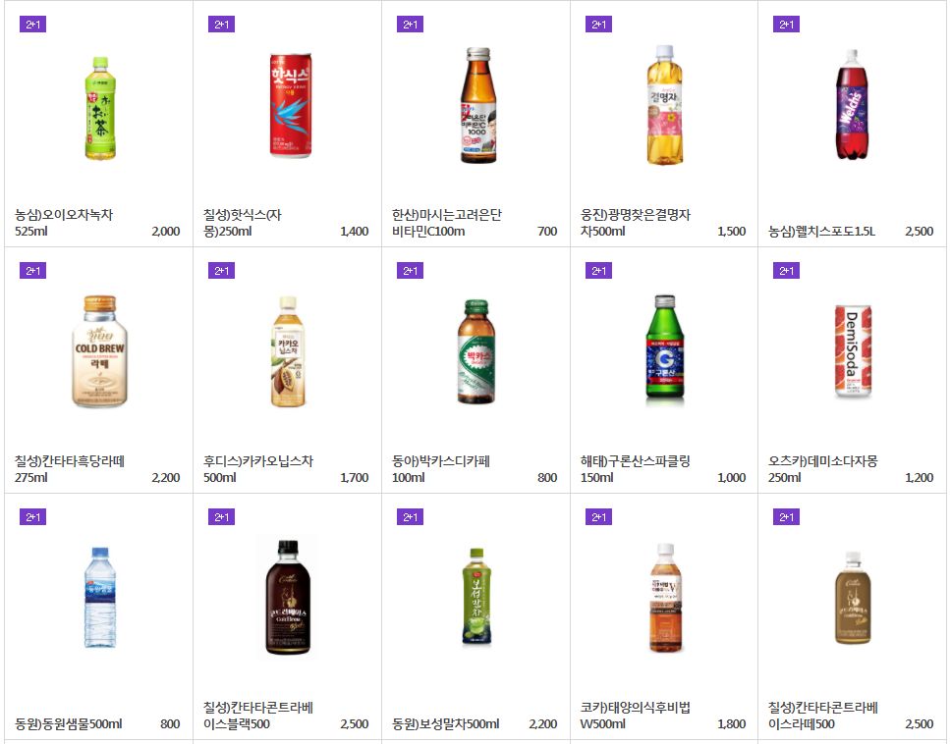Click the 1,800 price of 태양의식후비법
The image size is (950, 744).
click(731, 724)
